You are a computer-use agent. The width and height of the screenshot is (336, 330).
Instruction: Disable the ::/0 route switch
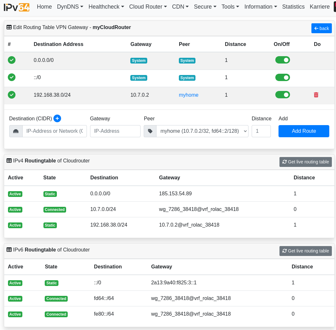point(282,77)
